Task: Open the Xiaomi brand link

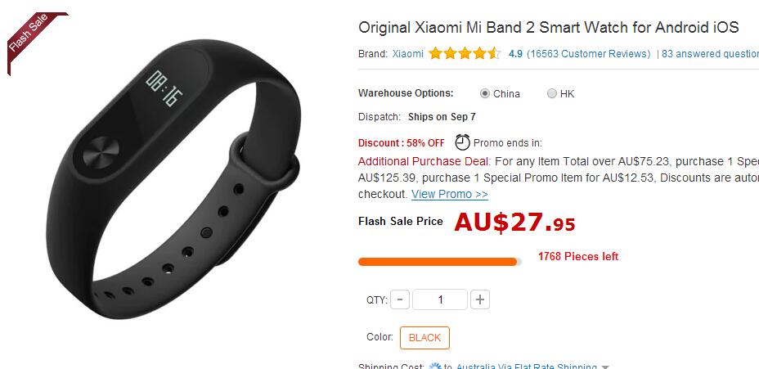Action: pos(407,54)
